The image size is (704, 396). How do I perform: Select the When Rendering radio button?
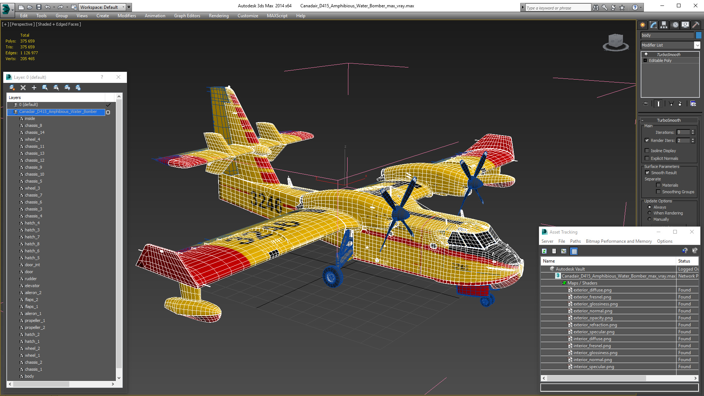649,213
